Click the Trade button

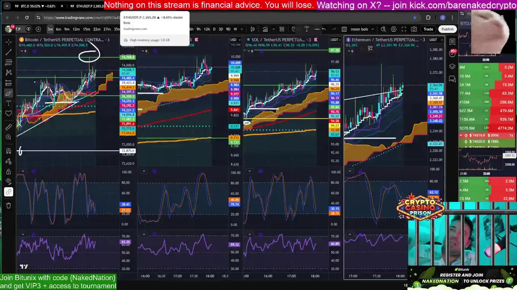click(428, 29)
